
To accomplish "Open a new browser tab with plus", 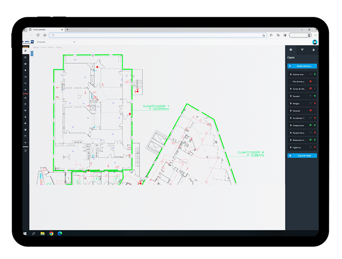I will point(67,29).
